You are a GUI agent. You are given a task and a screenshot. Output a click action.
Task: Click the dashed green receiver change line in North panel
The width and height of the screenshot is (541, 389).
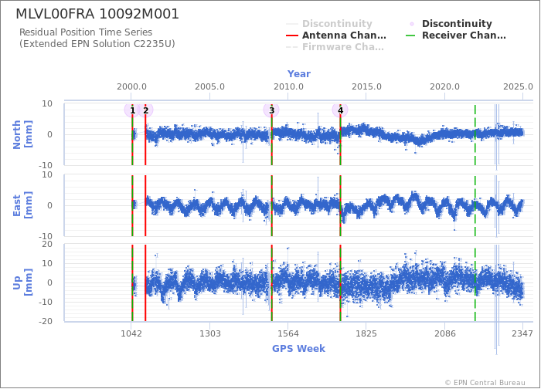[x=475, y=135]
